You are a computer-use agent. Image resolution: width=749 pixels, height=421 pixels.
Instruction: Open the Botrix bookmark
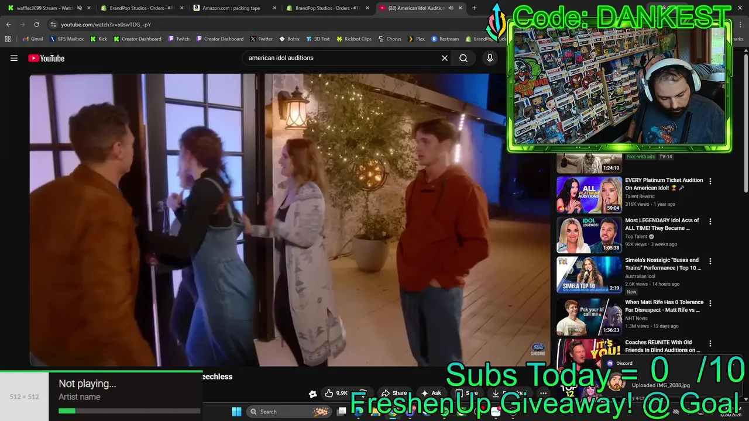(290, 39)
